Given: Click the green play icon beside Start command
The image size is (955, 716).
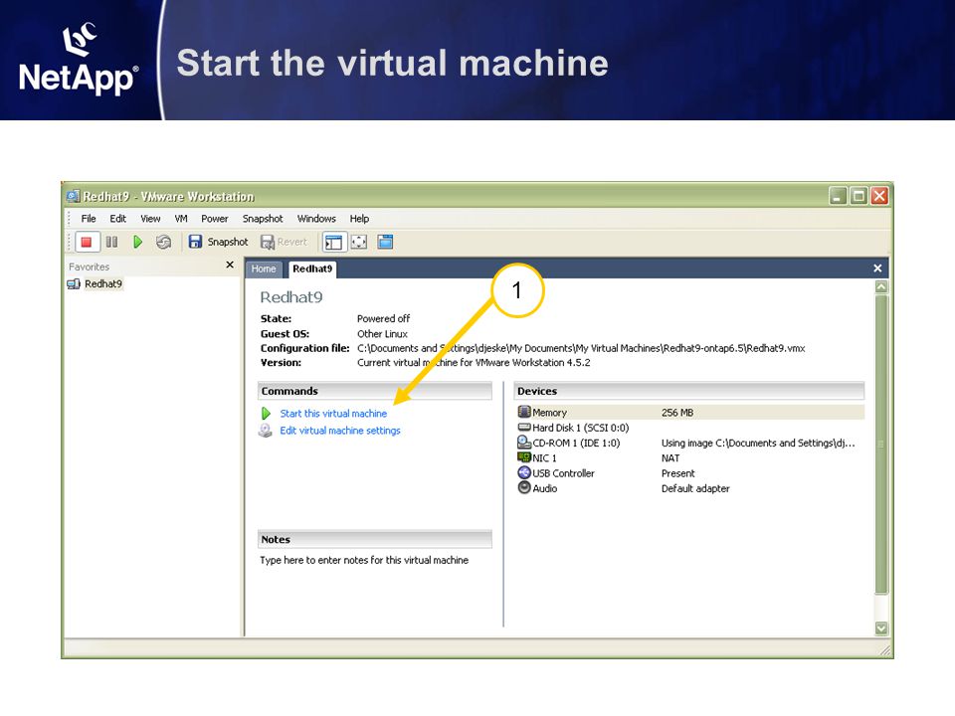Looking at the screenshot, I should [x=267, y=414].
